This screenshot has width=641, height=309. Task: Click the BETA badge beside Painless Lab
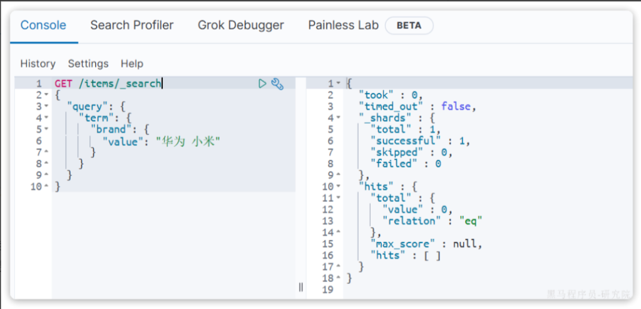[409, 26]
